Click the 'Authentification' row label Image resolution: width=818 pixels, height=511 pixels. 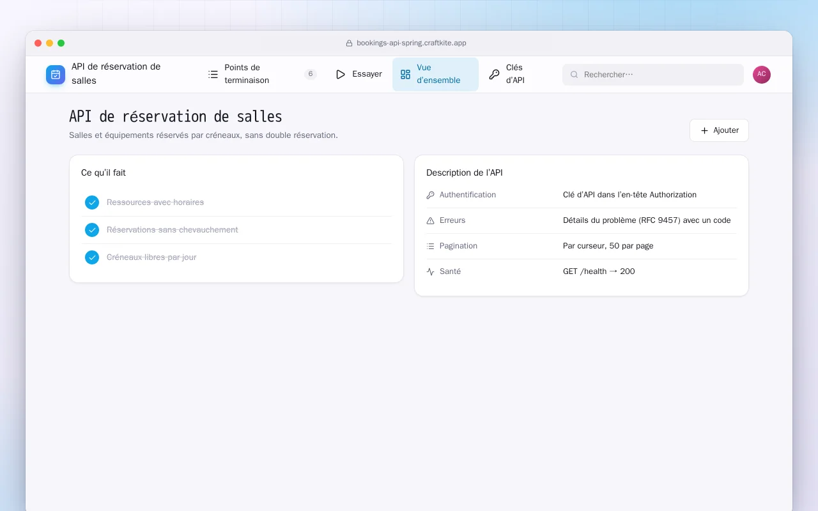point(468,195)
